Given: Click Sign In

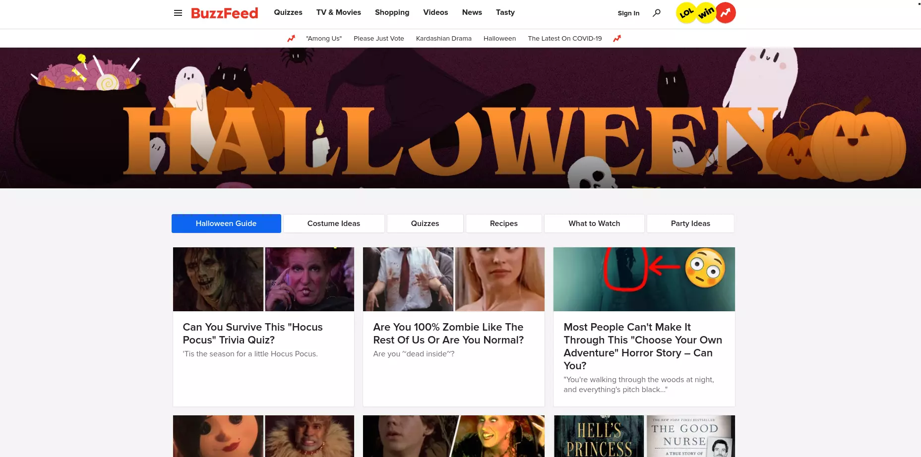Looking at the screenshot, I should click(x=628, y=13).
